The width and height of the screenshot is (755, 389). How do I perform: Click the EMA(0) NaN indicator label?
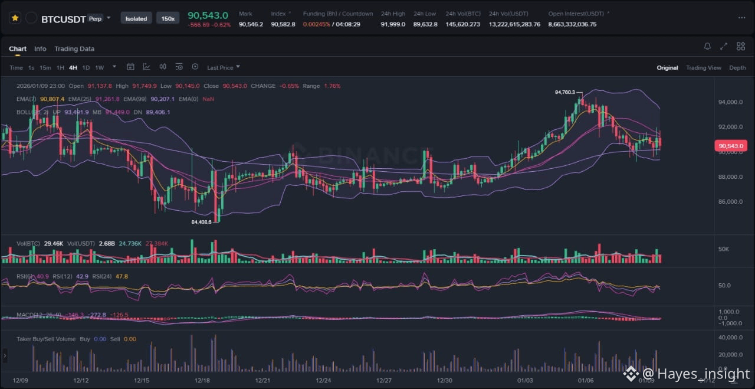(196, 99)
